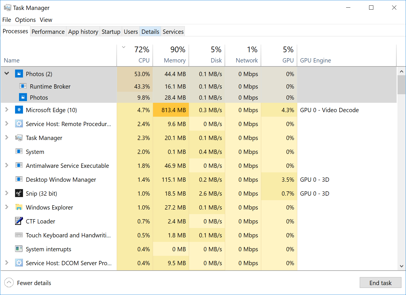Click the Desktop Window Manager icon
Viewport: 406px width, 295px height.
[19, 179]
